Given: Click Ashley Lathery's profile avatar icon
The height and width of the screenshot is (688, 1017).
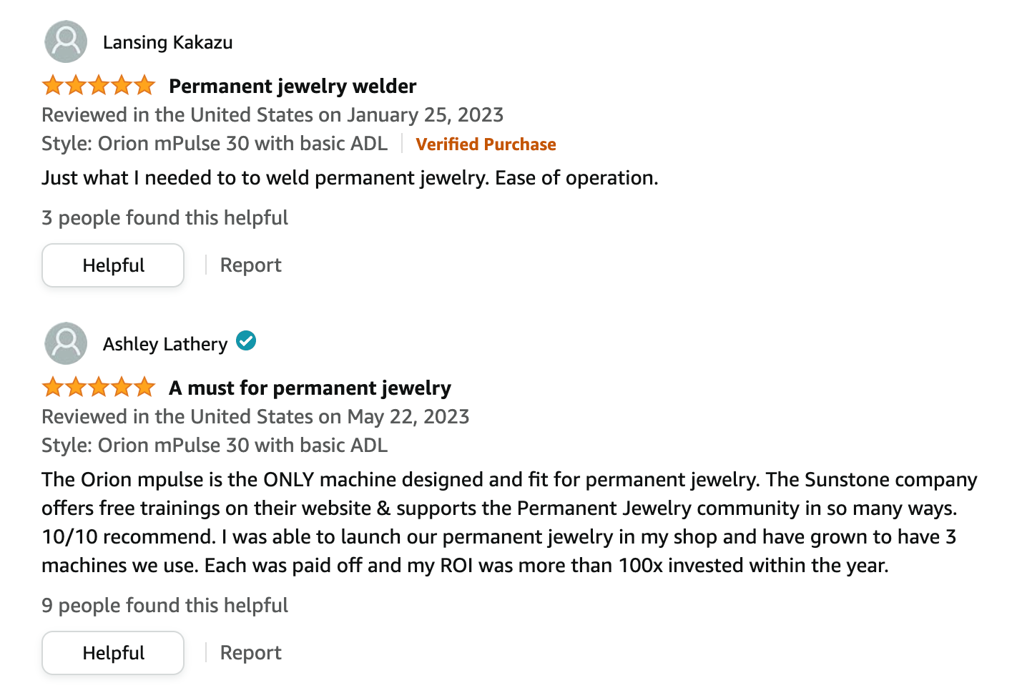Looking at the screenshot, I should tap(66, 343).
